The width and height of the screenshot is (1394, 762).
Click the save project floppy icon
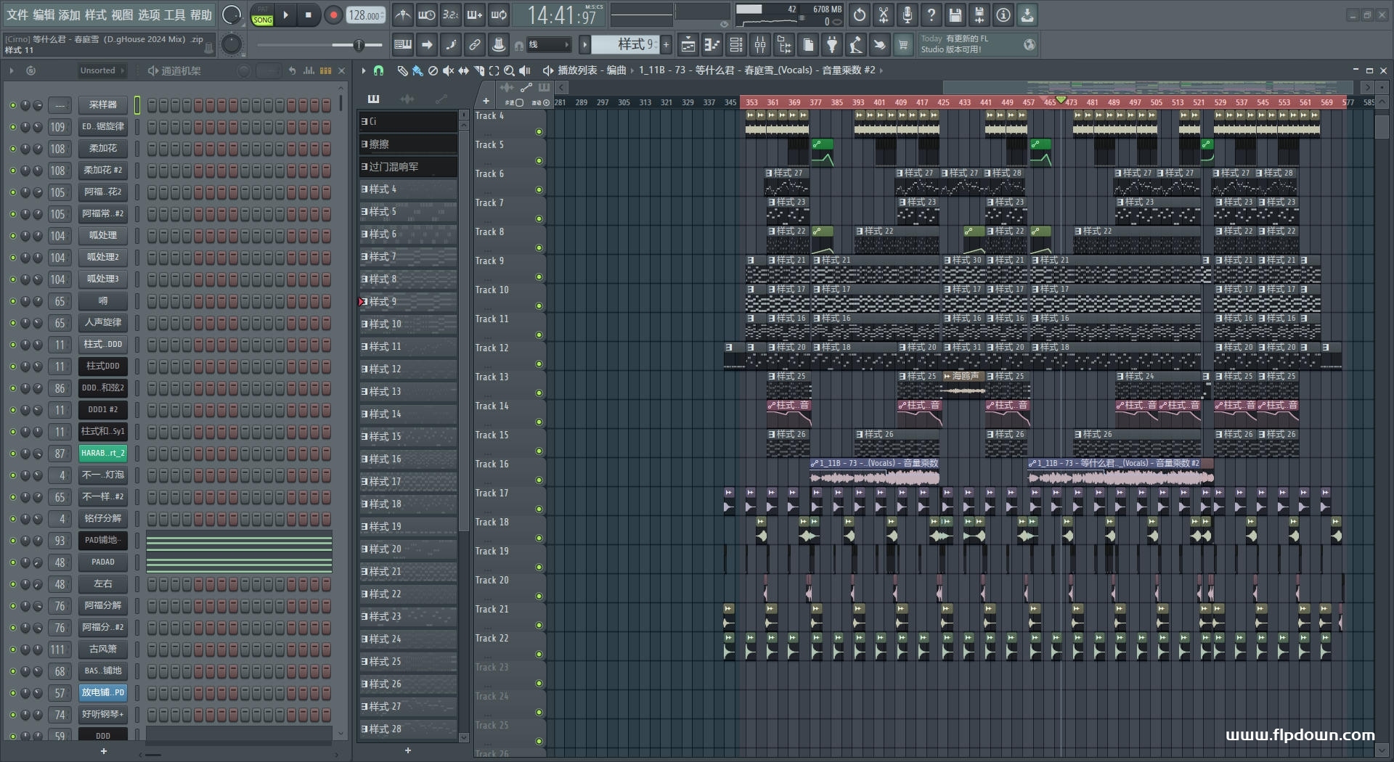955,15
